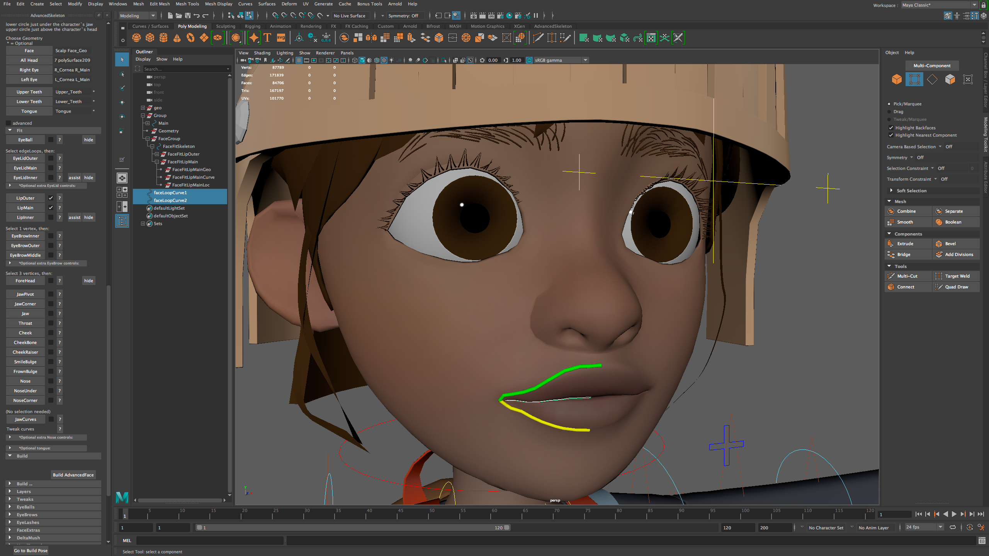Viewport: 989px width, 556px height.
Task: Choose edge selection mode in Modeling Toolkit
Action: click(x=932, y=80)
